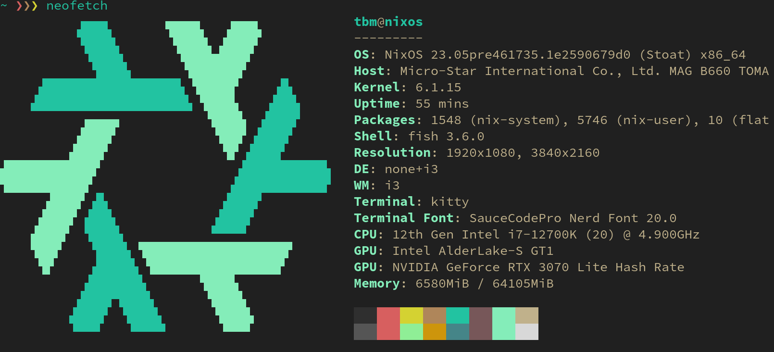The height and width of the screenshot is (352, 774).
Task: Click the neofetch command text
Action: [x=77, y=6]
